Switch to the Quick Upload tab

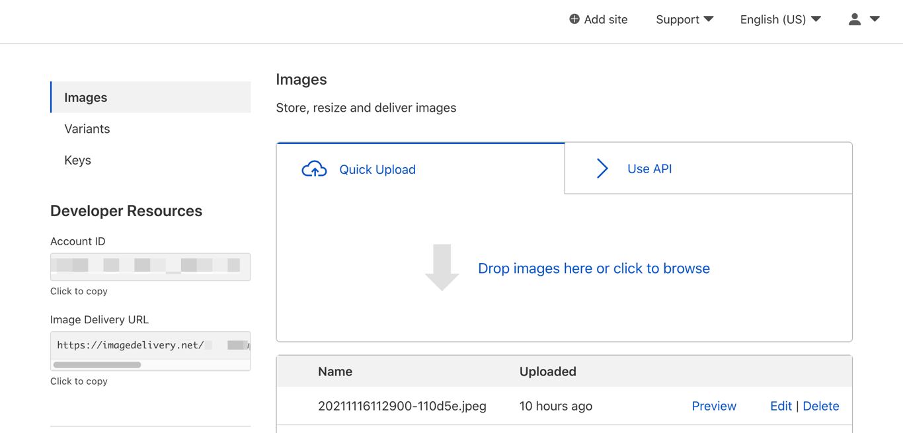[377, 169]
